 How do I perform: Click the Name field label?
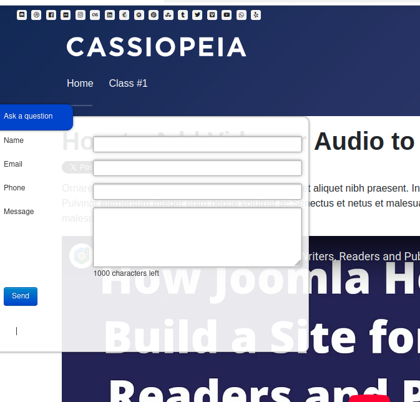[x=14, y=140]
